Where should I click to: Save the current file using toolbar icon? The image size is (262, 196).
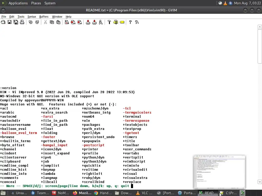coord(9,22)
